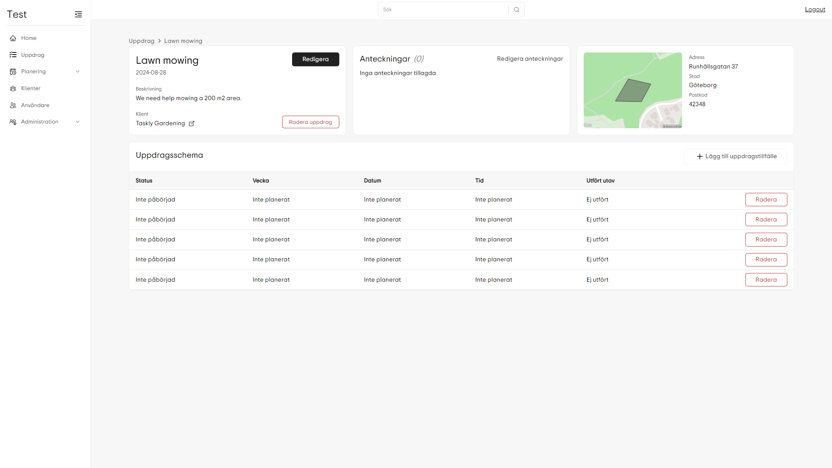This screenshot has width=832, height=468.
Task: Click Radera in the first schedule row
Action: pyautogui.click(x=766, y=200)
